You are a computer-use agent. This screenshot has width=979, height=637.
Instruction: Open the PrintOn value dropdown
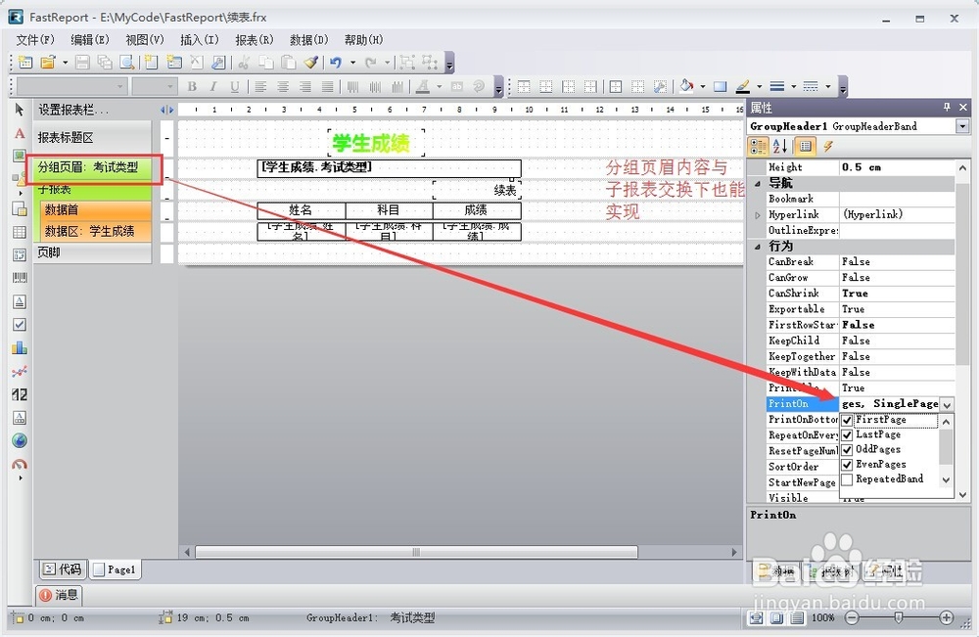pos(947,404)
